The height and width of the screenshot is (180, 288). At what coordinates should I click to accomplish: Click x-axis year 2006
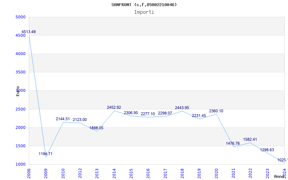(x=29, y=173)
